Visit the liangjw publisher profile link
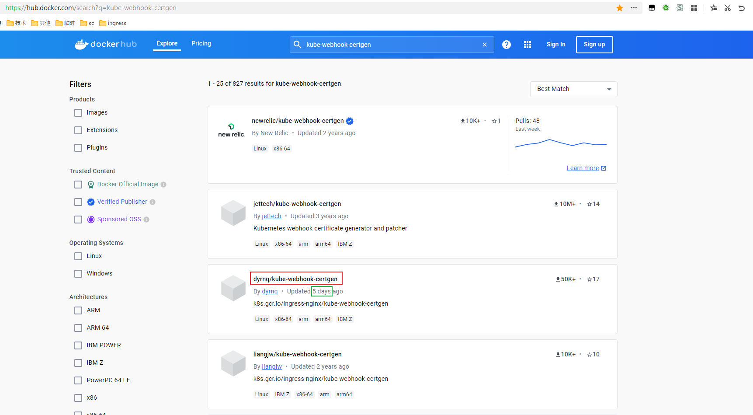Image resolution: width=753 pixels, height=415 pixels. (x=272, y=366)
